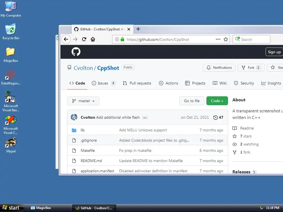The width and height of the screenshot is (283, 212).
Task: Switch to Pull requests tab
Action: click(x=137, y=83)
